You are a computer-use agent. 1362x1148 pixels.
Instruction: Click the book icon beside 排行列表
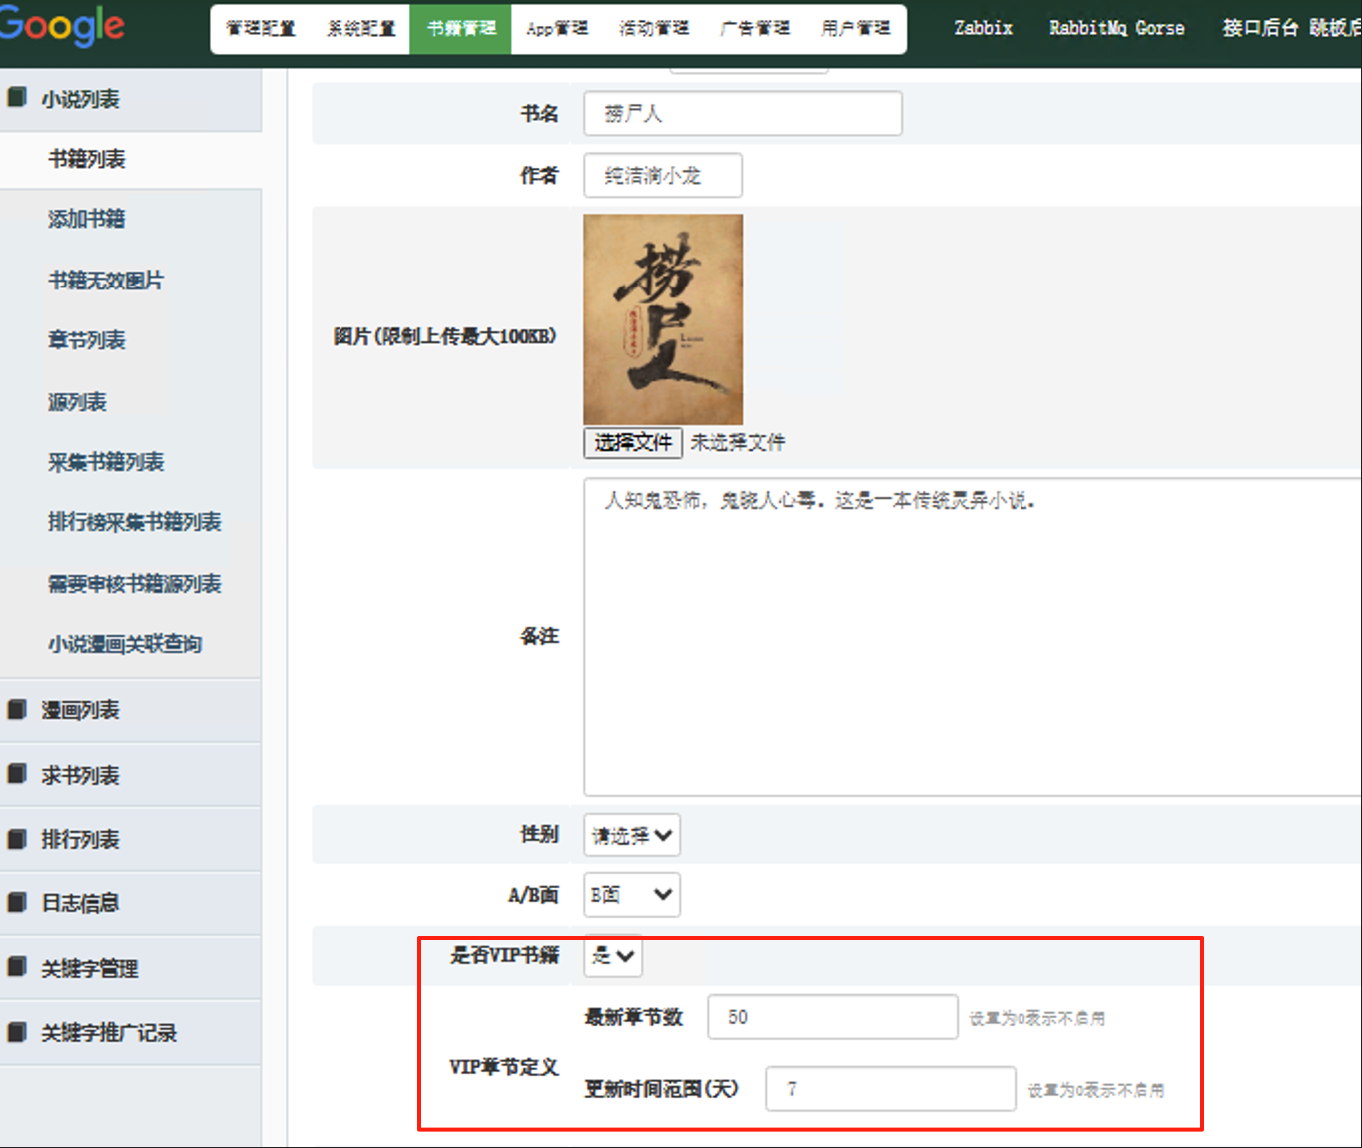[x=17, y=839]
